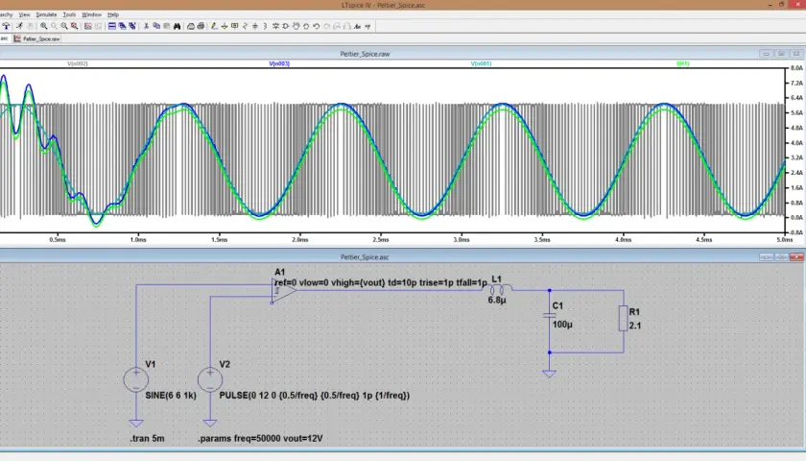The image size is (806, 461).
Task: Click the Cascade Windows toolbar icon
Action: pyautogui.click(x=122, y=26)
